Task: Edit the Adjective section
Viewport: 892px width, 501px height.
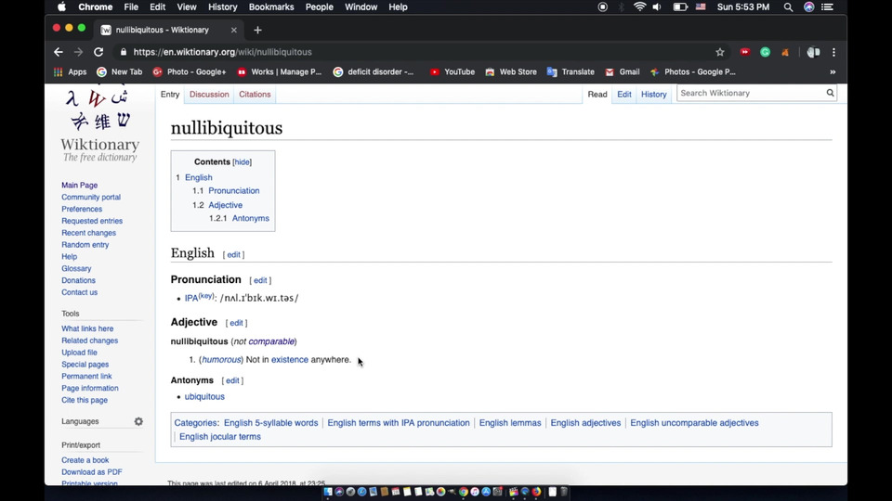Action: (236, 323)
